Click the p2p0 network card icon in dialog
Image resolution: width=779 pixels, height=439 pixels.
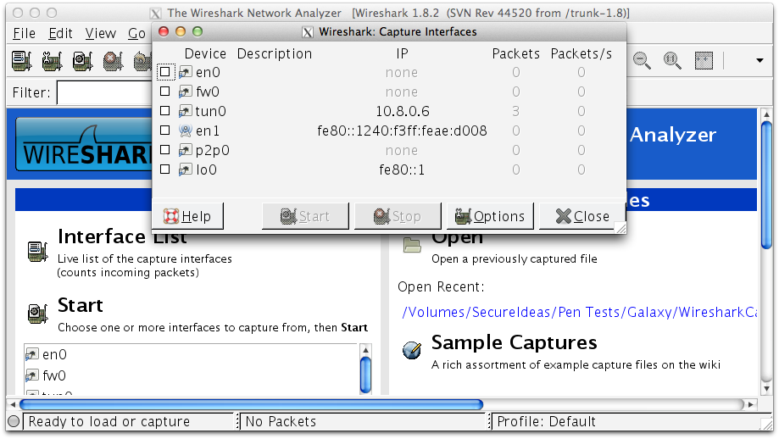(x=186, y=150)
